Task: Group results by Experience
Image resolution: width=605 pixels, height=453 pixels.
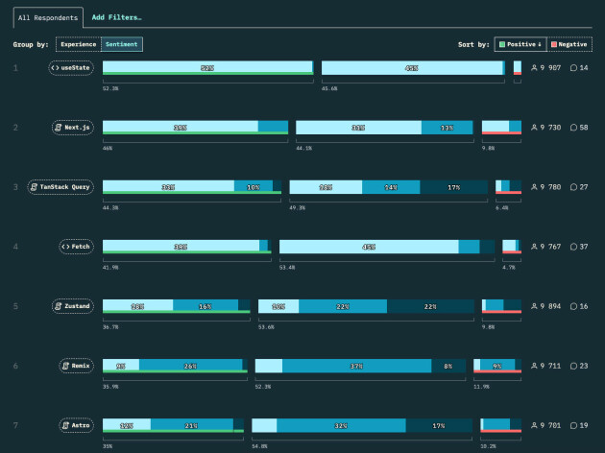Action: pos(79,44)
